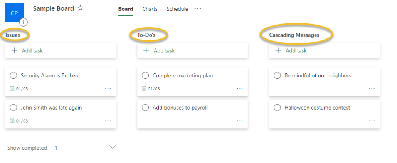This screenshot has height=163, width=397.
Task: Star the Sample Board as favorite
Action: pos(80,8)
